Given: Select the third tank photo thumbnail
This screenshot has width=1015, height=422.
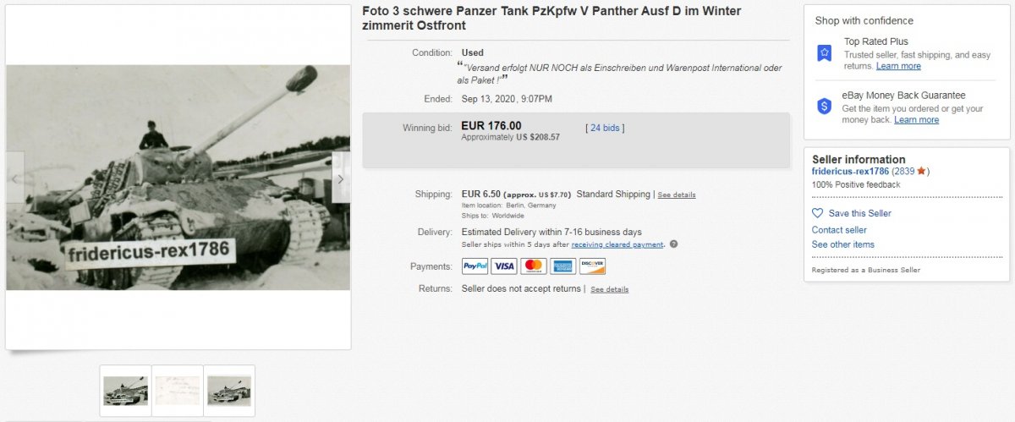Looking at the screenshot, I should coord(229,391).
